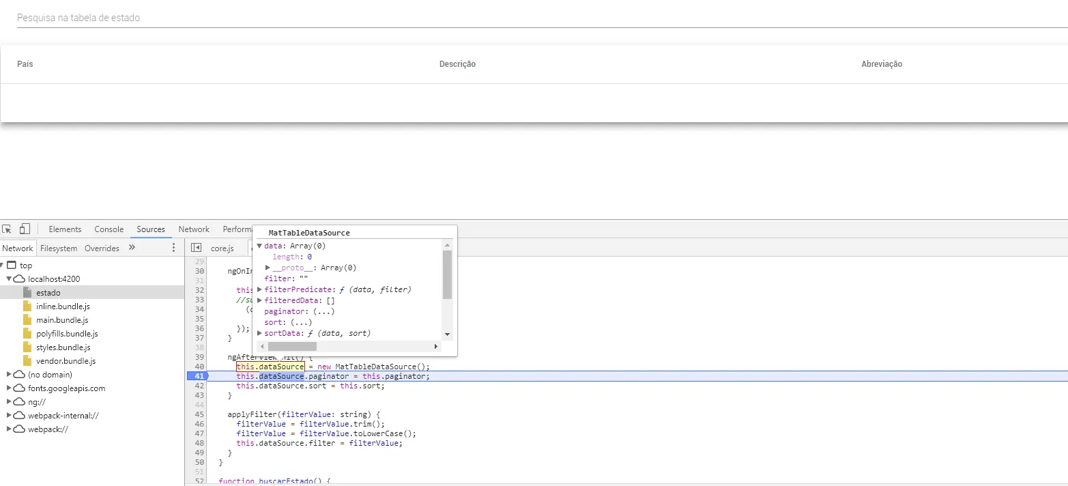Viewport: 1068px width, 486px height.
Task: Expand the fonts.googleapis.com tree node
Action: pyautogui.click(x=9, y=388)
